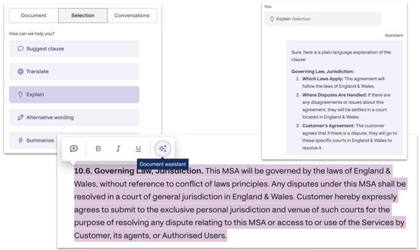Click the Suggest clause speech bubble icon

pos(20,49)
